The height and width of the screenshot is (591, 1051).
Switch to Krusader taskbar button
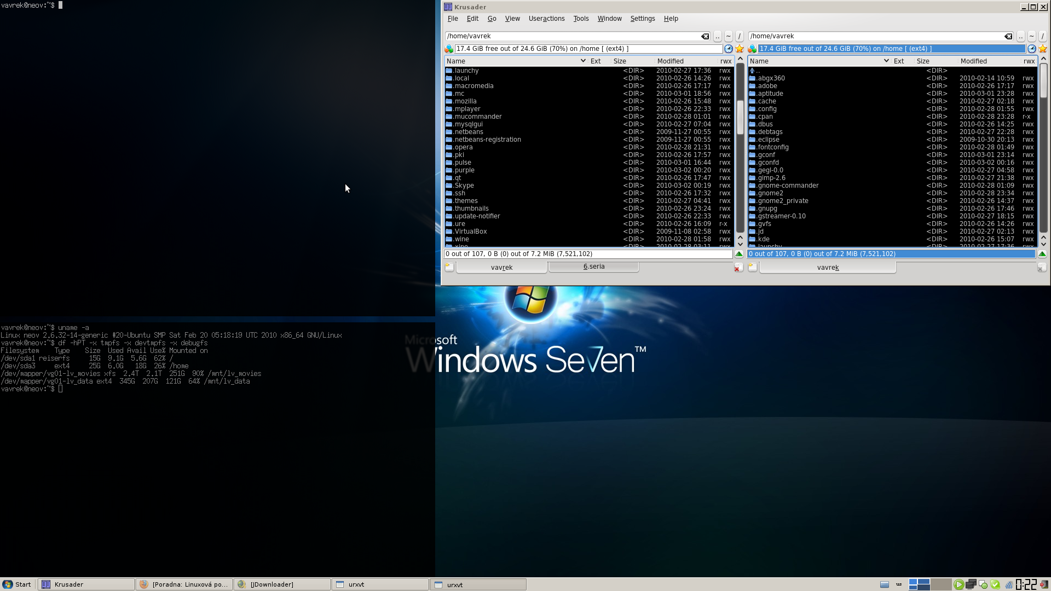86,584
